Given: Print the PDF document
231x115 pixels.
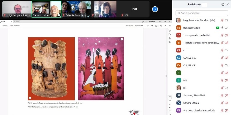Looking at the screenshot, I should tap(156, 26).
